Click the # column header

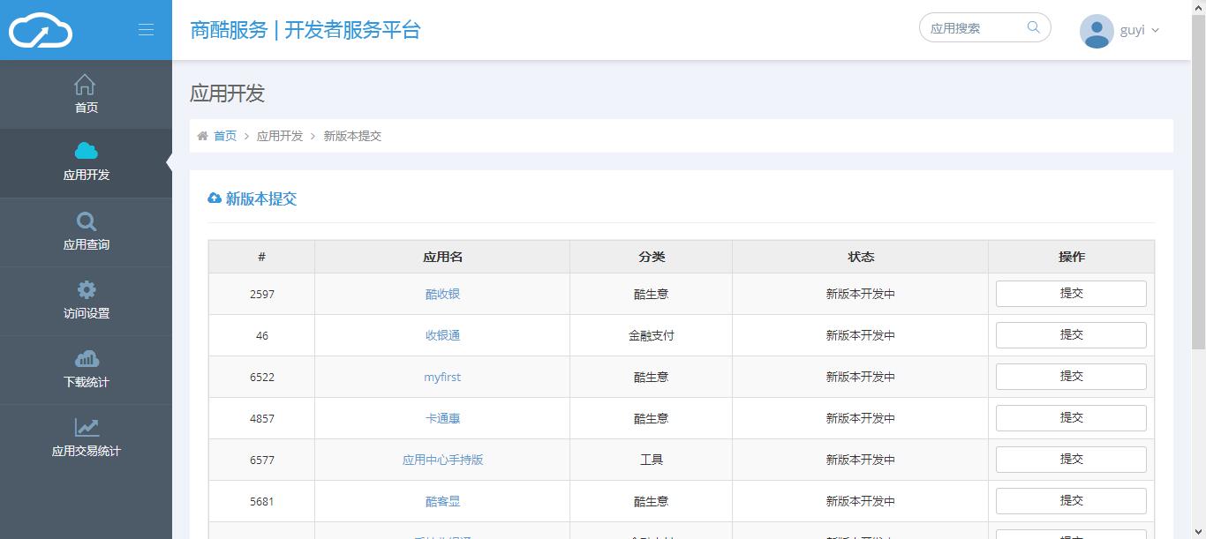(262, 257)
